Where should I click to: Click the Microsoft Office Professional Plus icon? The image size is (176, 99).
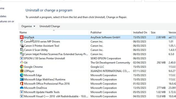pyautogui.click(x=22, y=84)
